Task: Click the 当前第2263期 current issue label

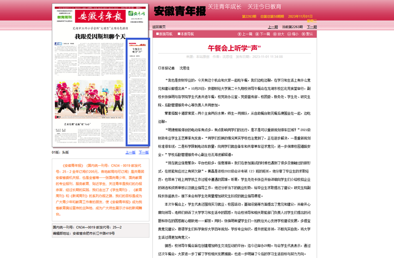Action: pyautogui.click(x=293, y=27)
